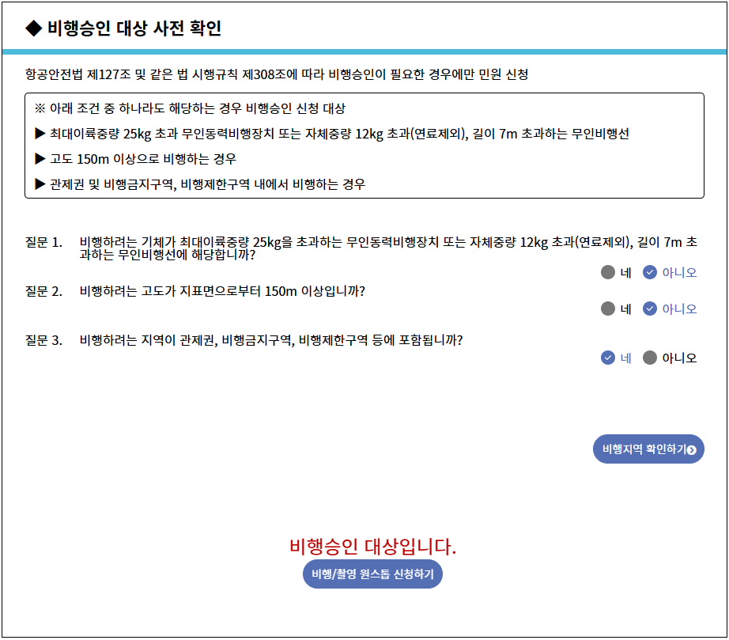
Task: Click the 질문 3. label
Action: click(x=43, y=340)
